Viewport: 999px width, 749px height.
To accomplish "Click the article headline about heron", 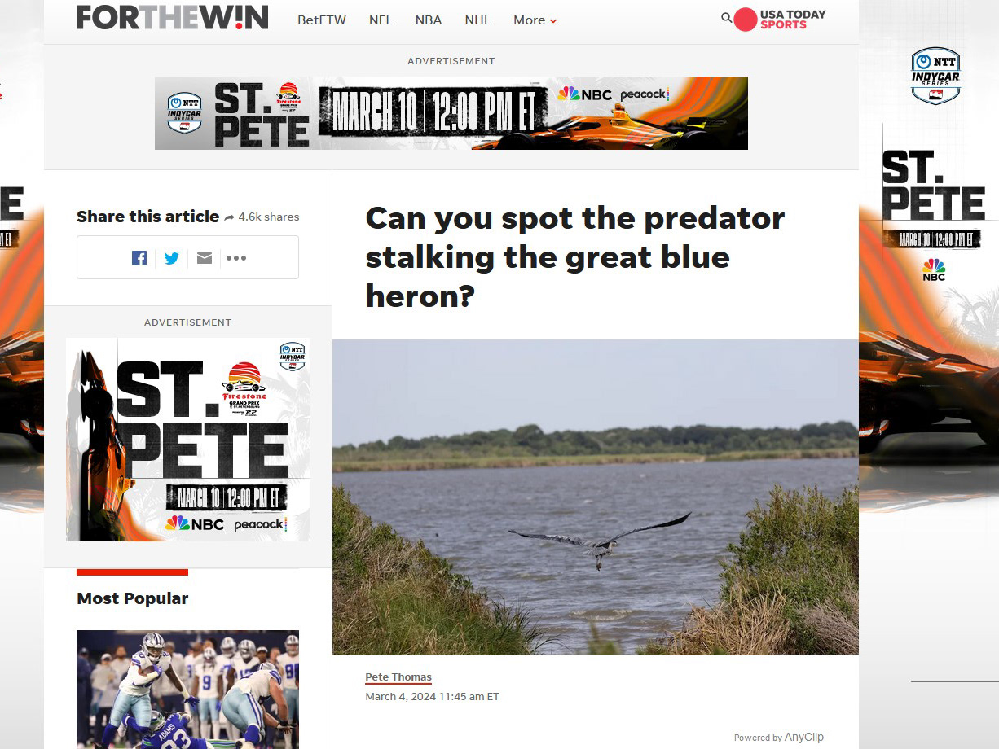I will pos(575,256).
